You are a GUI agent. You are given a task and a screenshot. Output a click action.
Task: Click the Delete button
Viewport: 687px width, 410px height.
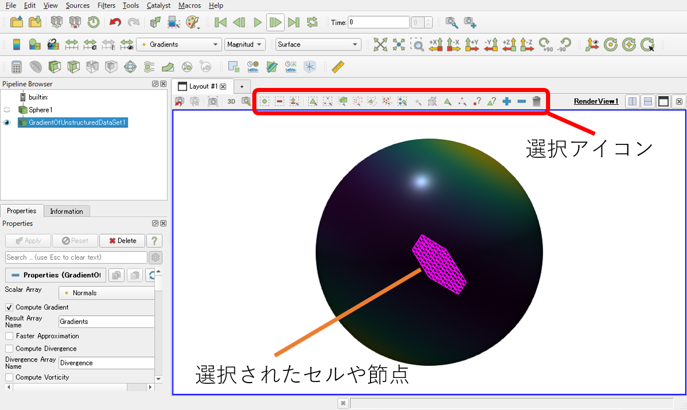(122, 241)
